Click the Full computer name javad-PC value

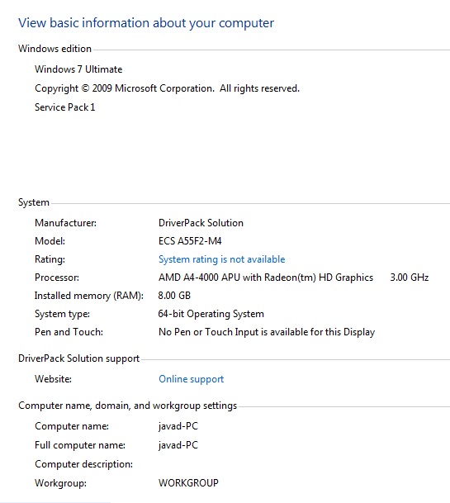coord(178,445)
